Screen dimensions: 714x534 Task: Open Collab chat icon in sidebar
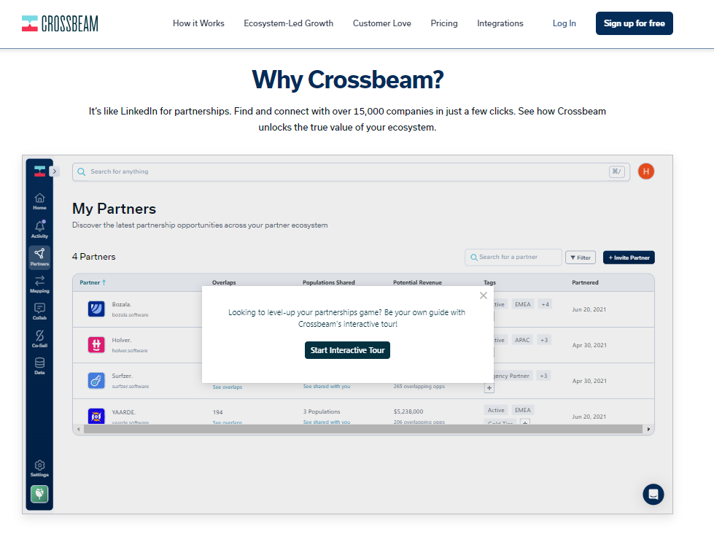coord(39,311)
